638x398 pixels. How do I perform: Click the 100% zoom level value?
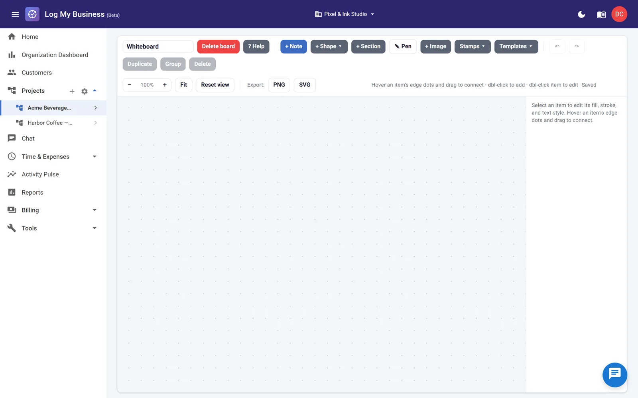(x=147, y=85)
